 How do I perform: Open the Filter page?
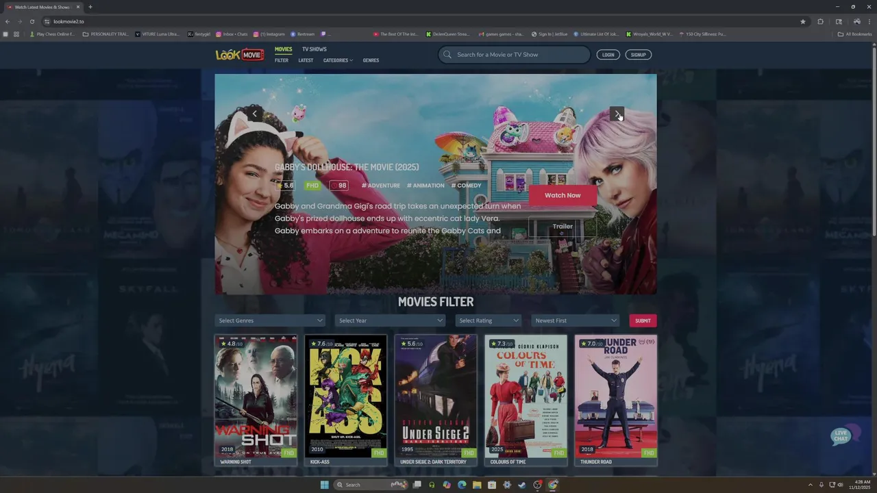[282, 60]
